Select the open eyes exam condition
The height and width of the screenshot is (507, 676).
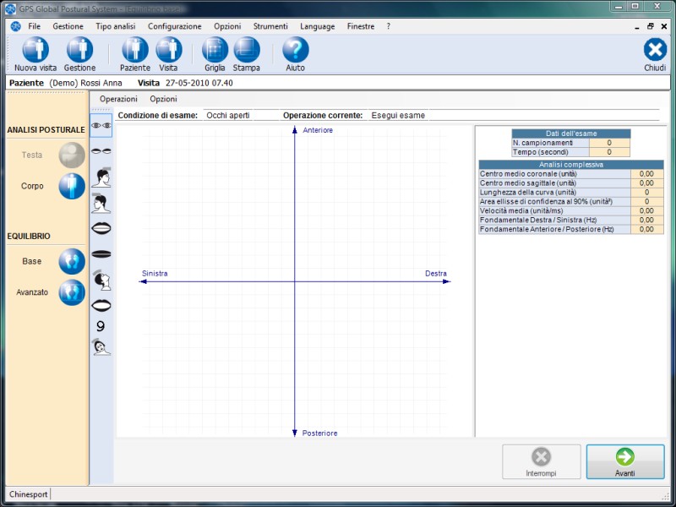point(101,125)
